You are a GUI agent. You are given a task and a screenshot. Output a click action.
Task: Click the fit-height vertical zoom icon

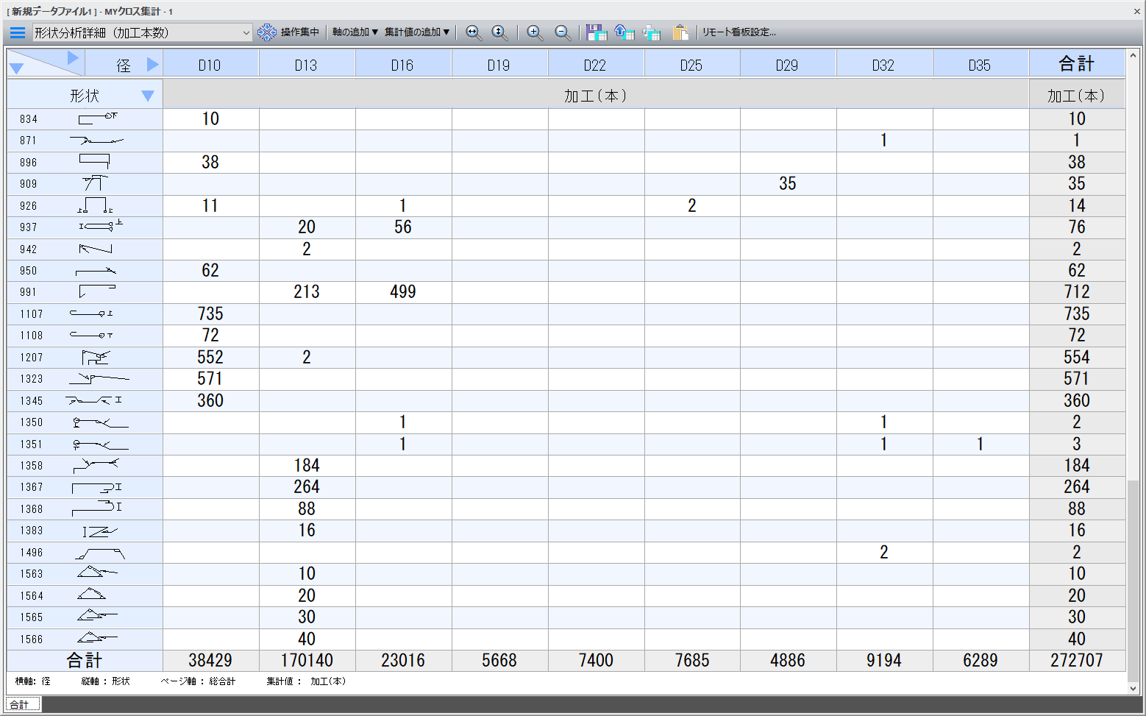499,32
